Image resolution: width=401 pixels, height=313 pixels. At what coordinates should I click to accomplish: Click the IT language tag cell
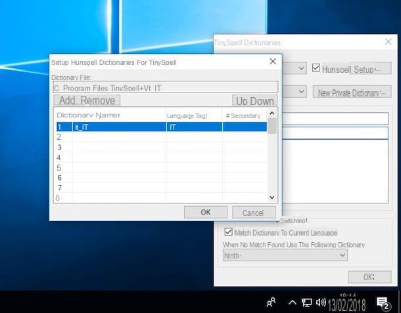coord(195,127)
